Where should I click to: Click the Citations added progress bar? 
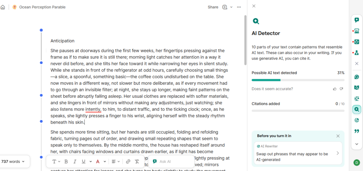(298, 111)
